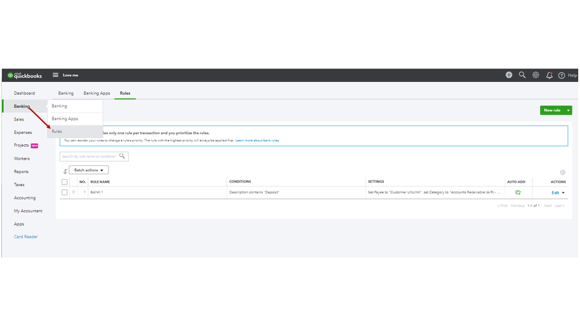Screen dimensions: 580x326
Task: Click the Next pagination link
Action: [x=548, y=205]
